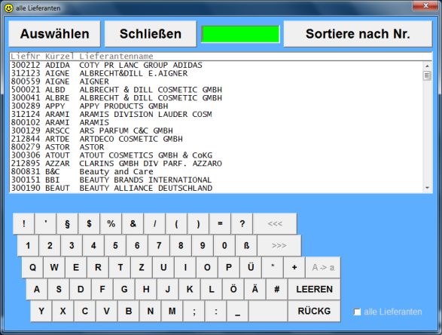The image size is (442, 335).
Task: Click the & symbol key
Action: click(133, 223)
